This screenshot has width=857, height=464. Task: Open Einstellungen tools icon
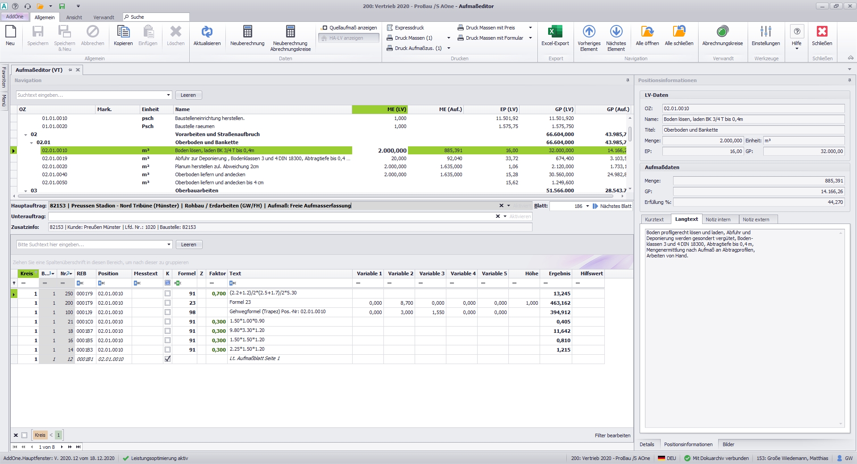765,32
